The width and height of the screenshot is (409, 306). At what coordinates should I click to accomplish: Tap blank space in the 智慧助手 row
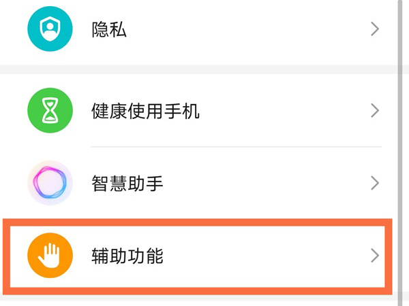click(273, 183)
